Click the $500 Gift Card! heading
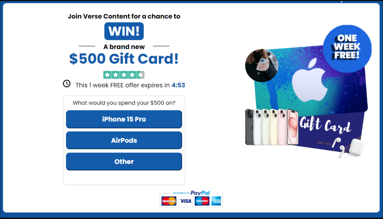Image resolution: width=383 pixels, height=219 pixels. tap(124, 59)
